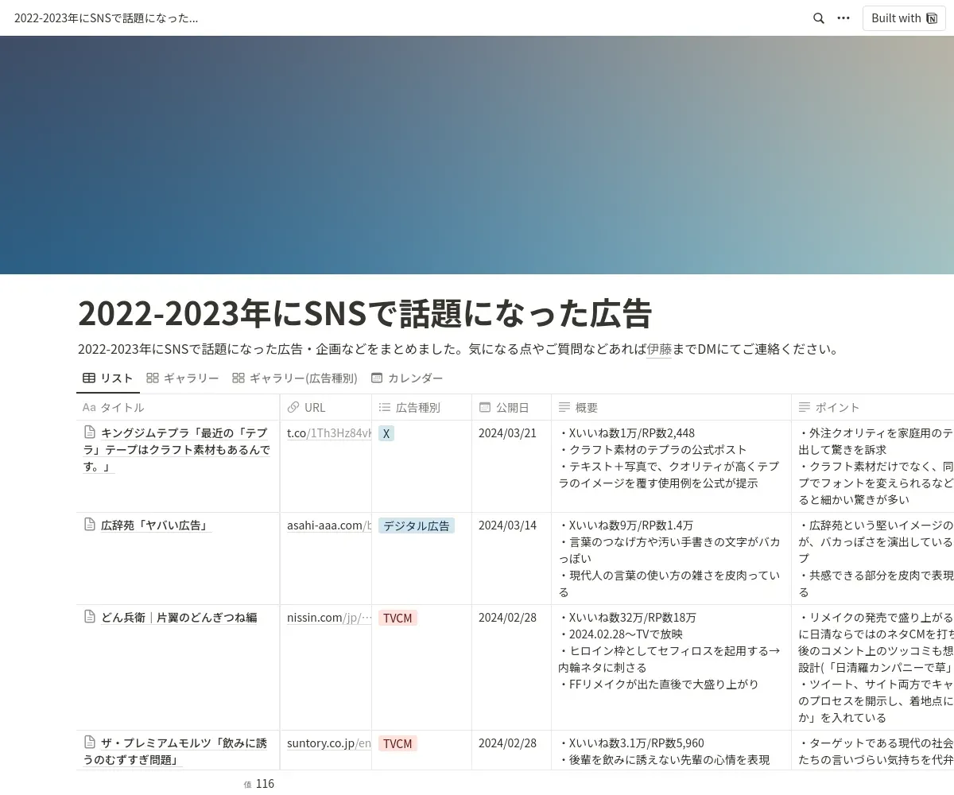Switch to the リスト tab
The height and width of the screenshot is (795, 954).
coord(108,378)
